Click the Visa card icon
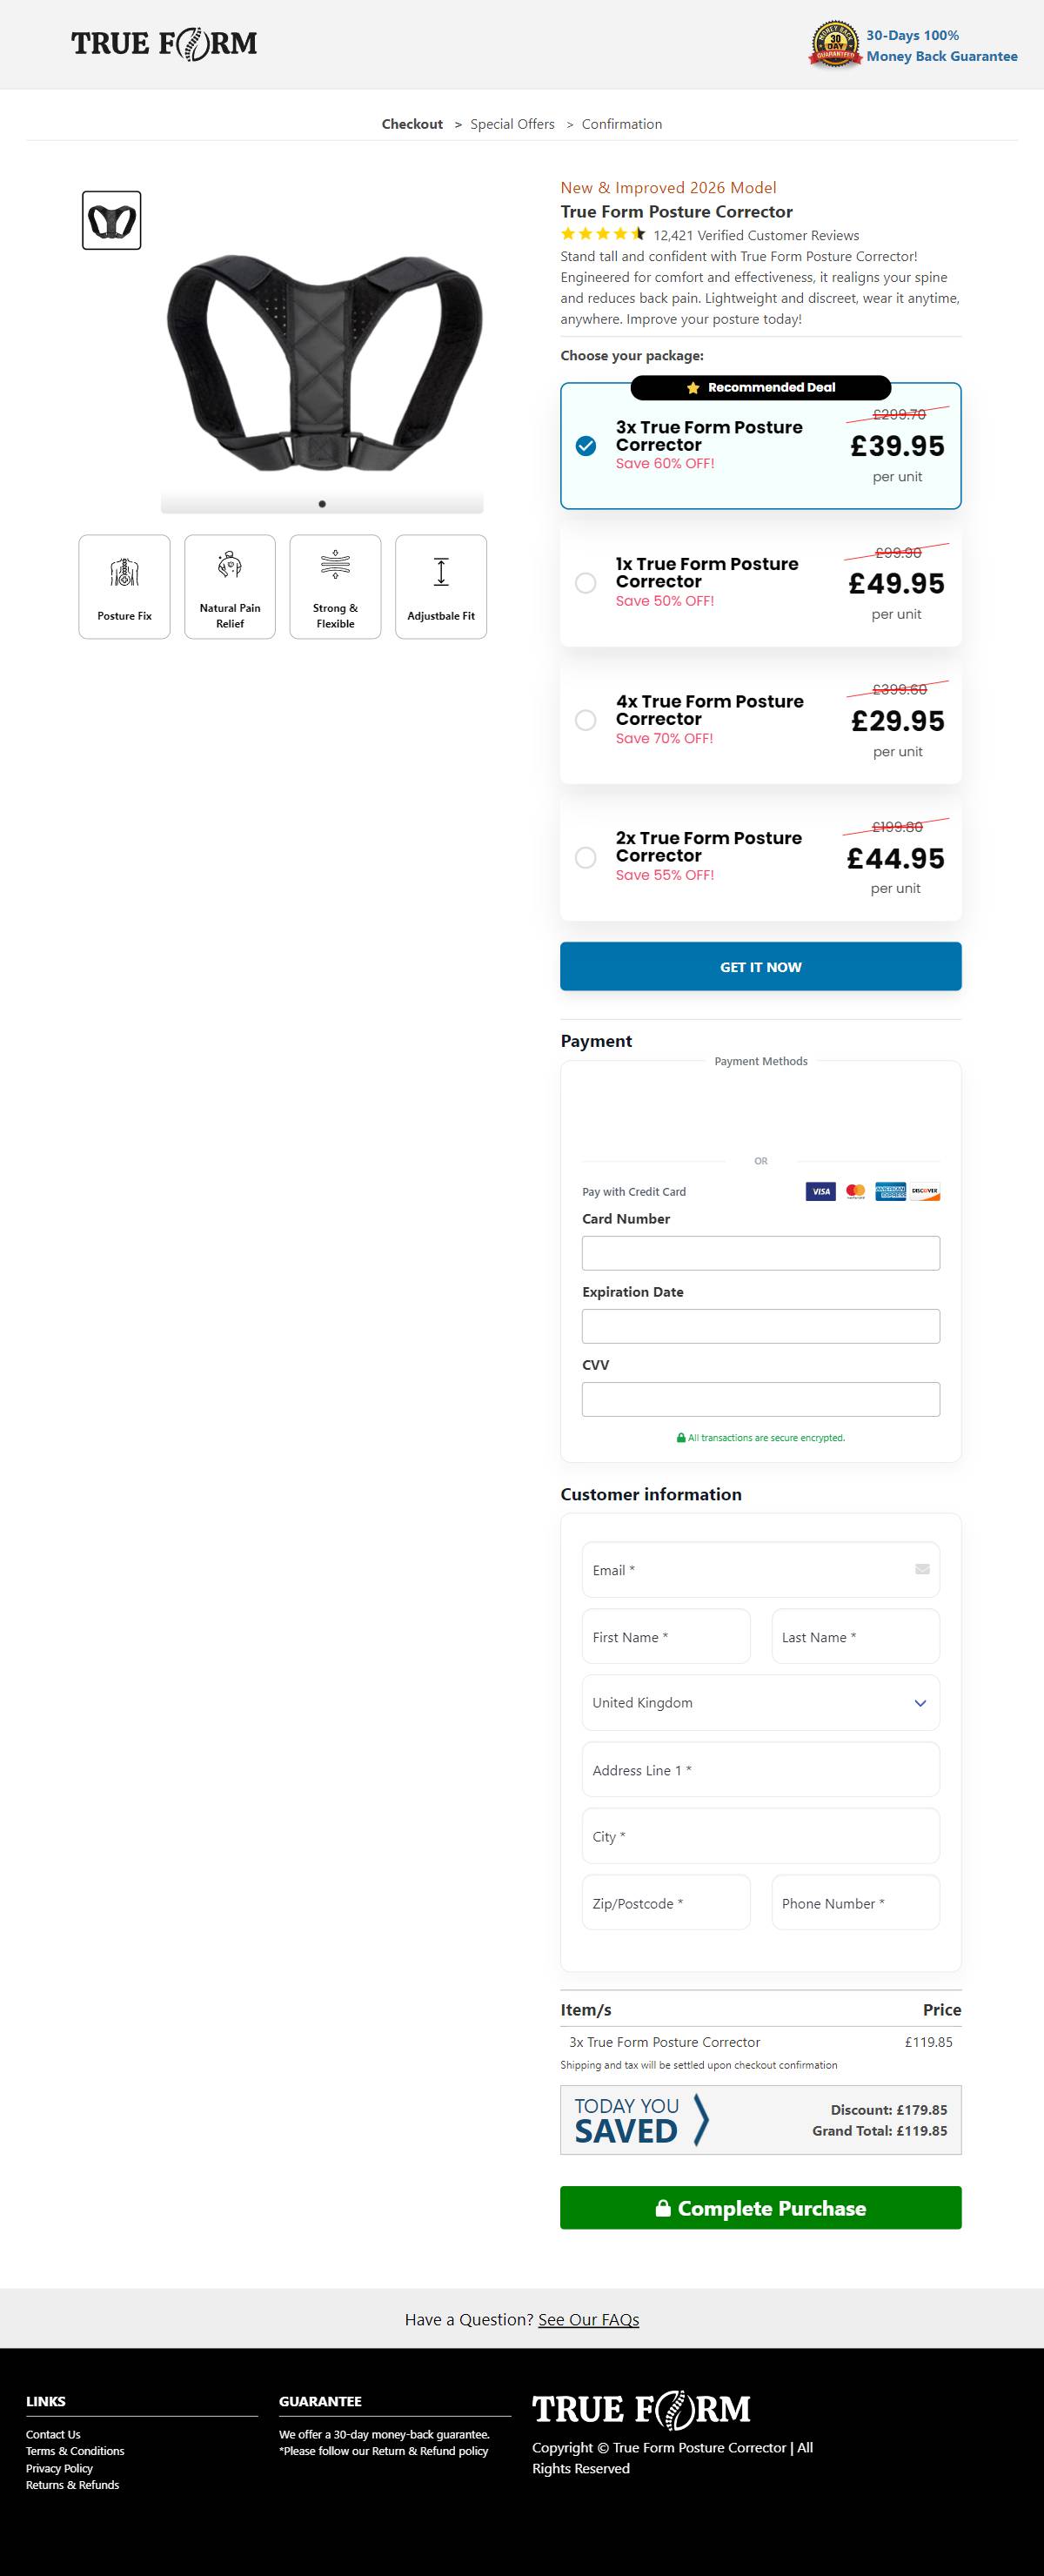Image resolution: width=1044 pixels, height=2576 pixels. point(820,1191)
